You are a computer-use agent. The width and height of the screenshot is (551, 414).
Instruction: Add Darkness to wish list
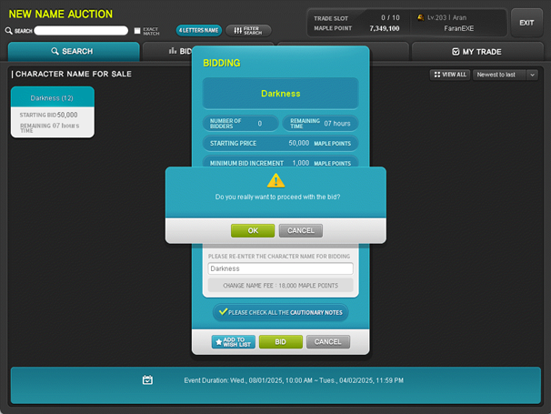[x=234, y=342]
